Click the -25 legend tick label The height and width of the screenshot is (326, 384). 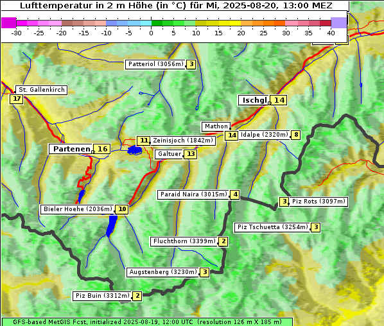click(39, 33)
